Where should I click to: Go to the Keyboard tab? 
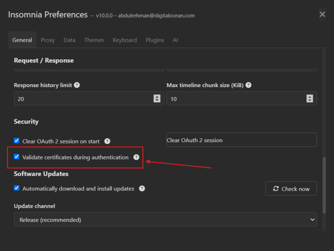pyautogui.click(x=125, y=40)
